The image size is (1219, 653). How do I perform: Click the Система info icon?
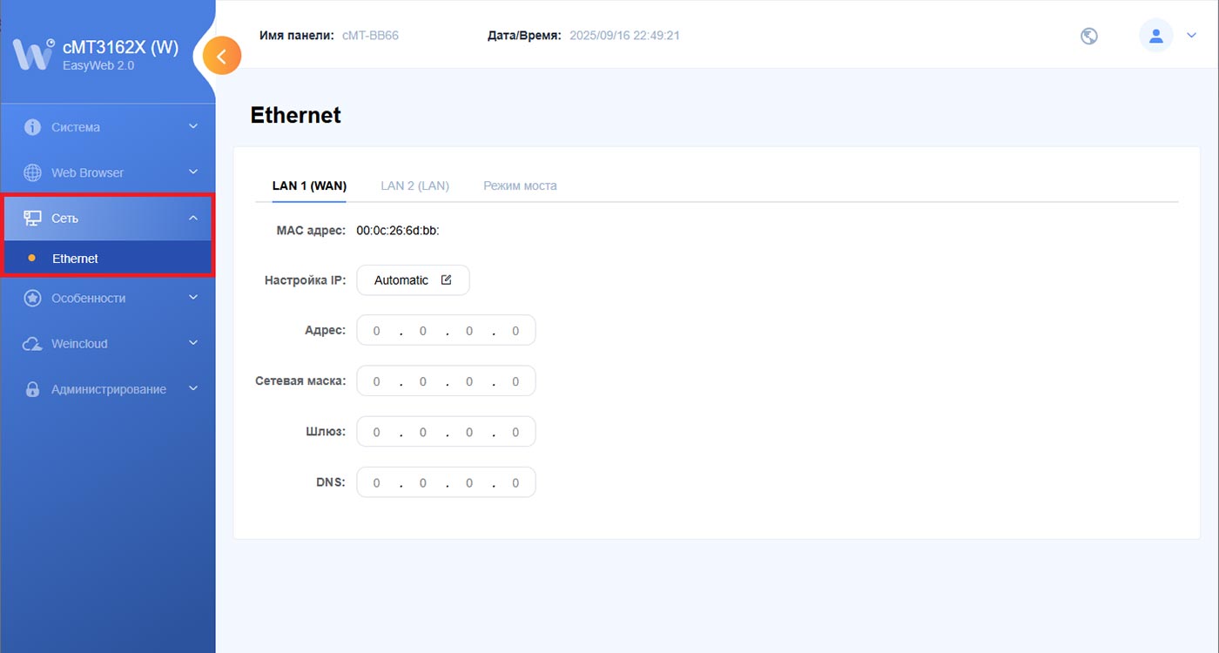click(33, 127)
